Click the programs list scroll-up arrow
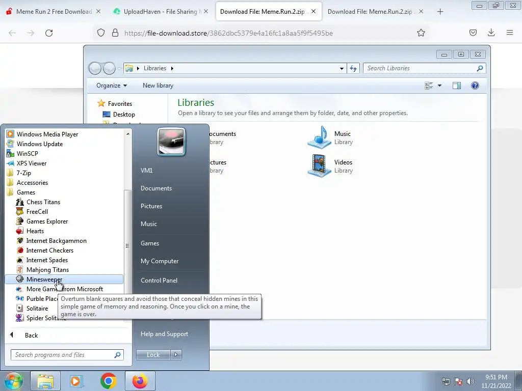The width and height of the screenshot is (522, 391). click(127, 134)
